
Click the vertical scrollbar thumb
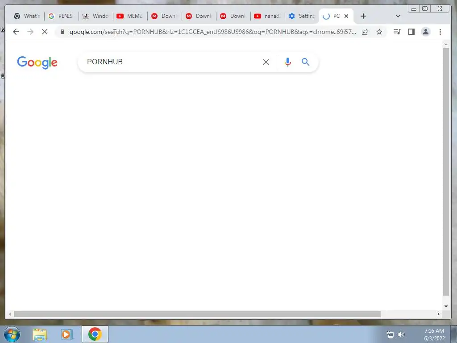pos(446,171)
